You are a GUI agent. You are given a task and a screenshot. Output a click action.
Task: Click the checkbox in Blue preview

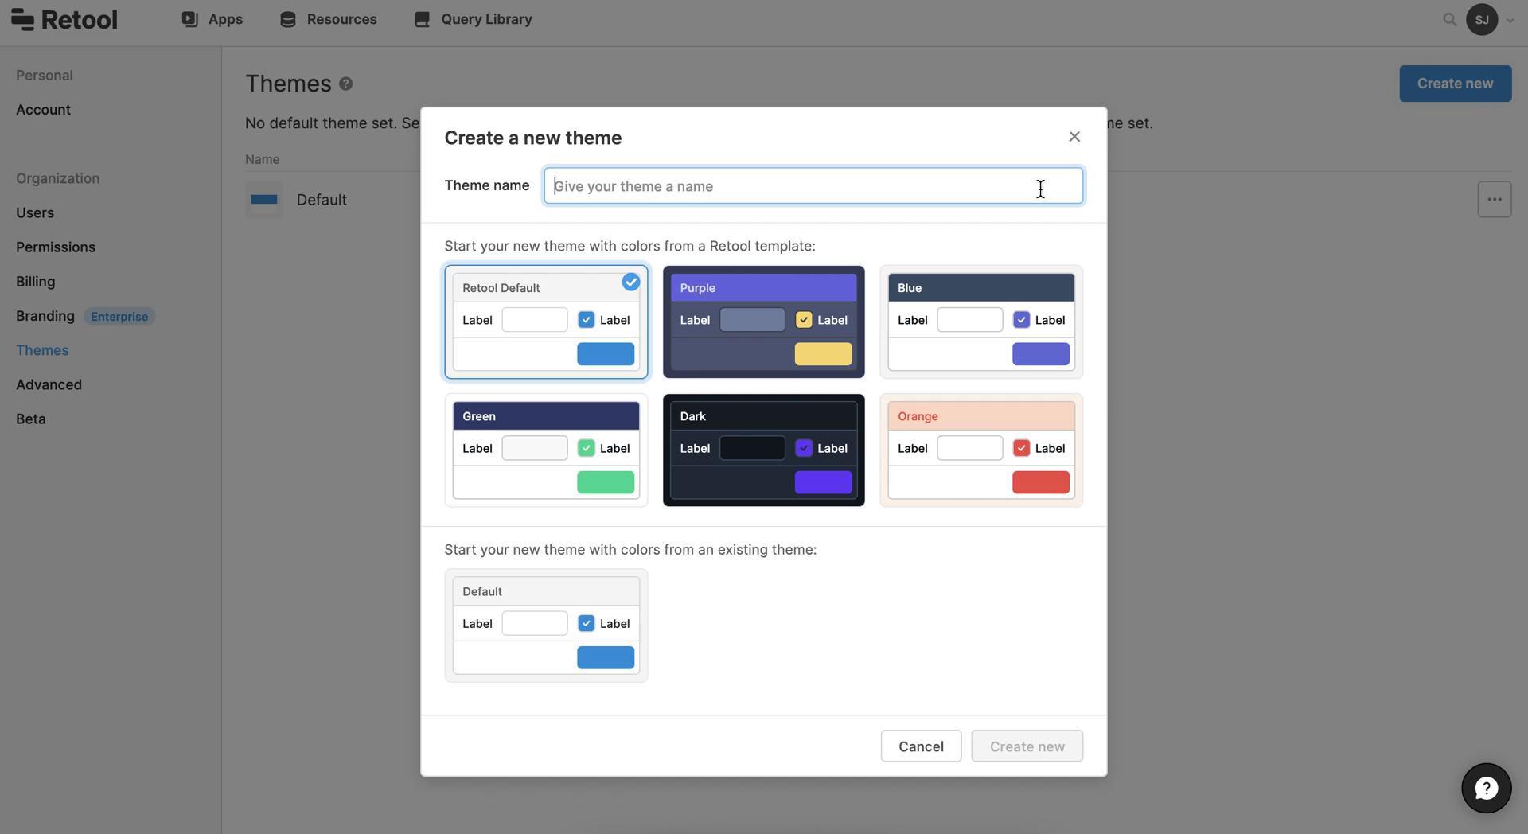point(1021,320)
